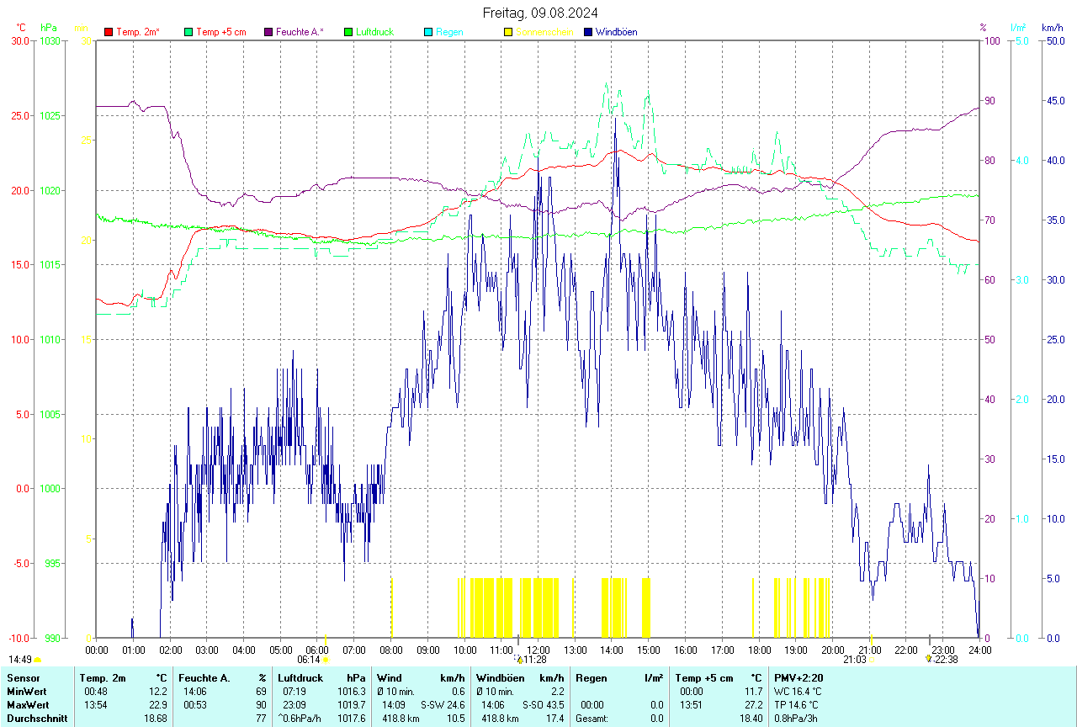Click the average temperature value '18.68'
1077x727 pixels.
click(x=156, y=719)
